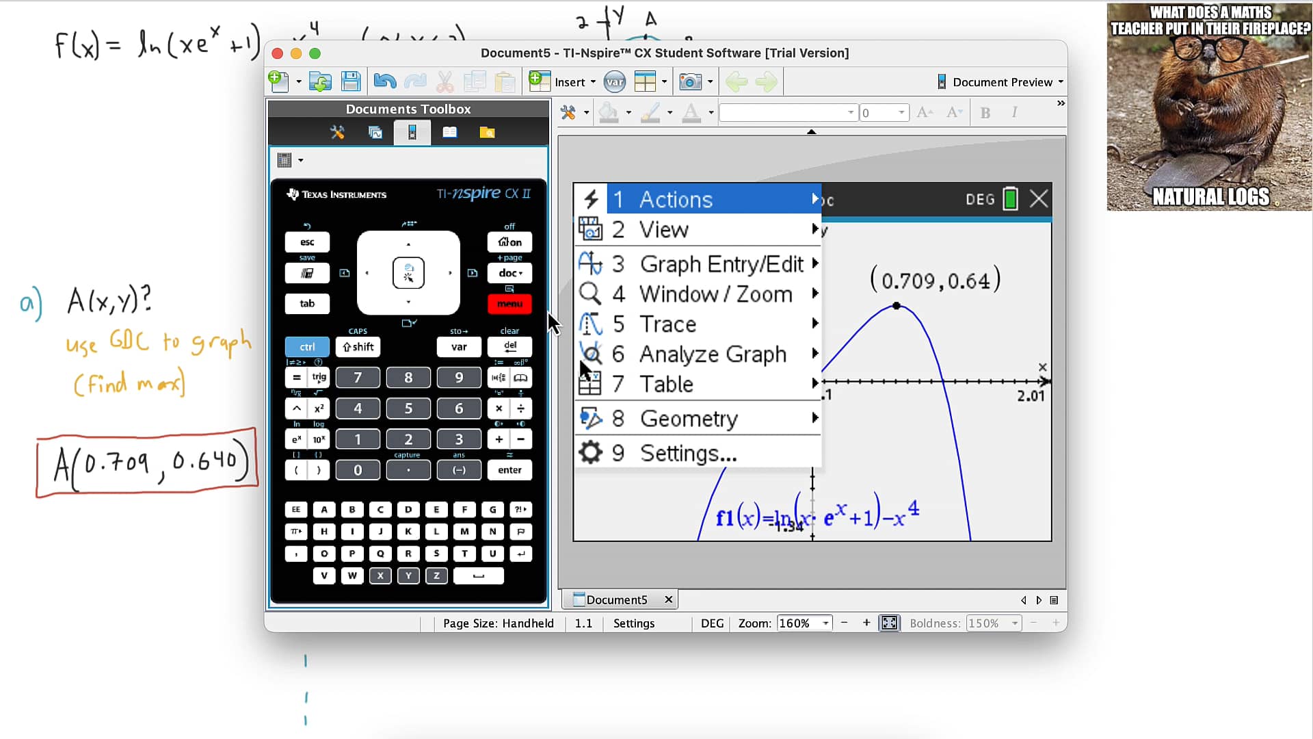Toggle the handheld view icon beside zoom controls
This screenshot has height=739, width=1313.
pyautogui.click(x=888, y=623)
